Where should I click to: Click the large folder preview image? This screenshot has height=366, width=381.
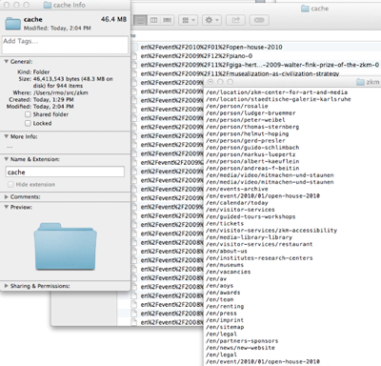(x=66, y=246)
